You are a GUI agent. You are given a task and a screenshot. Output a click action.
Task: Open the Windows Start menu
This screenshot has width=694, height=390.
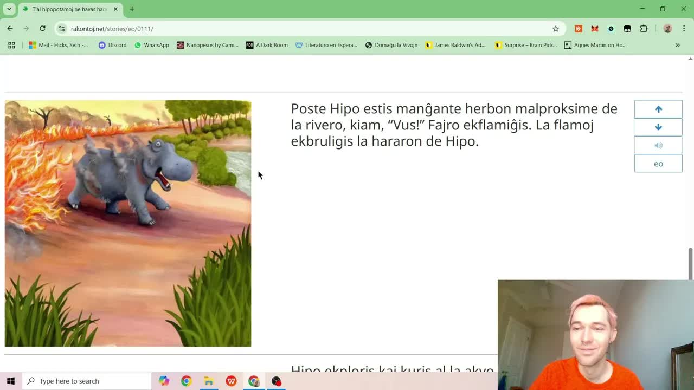tap(11, 381)
